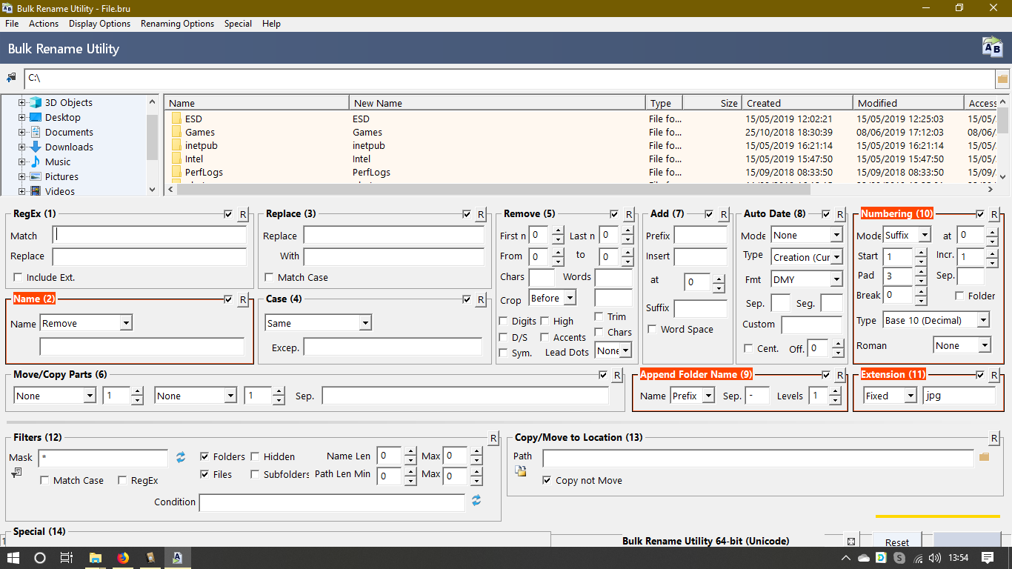Reset Remove (5) with its R button
This screenshot has width=1012, height=569.
628,215
